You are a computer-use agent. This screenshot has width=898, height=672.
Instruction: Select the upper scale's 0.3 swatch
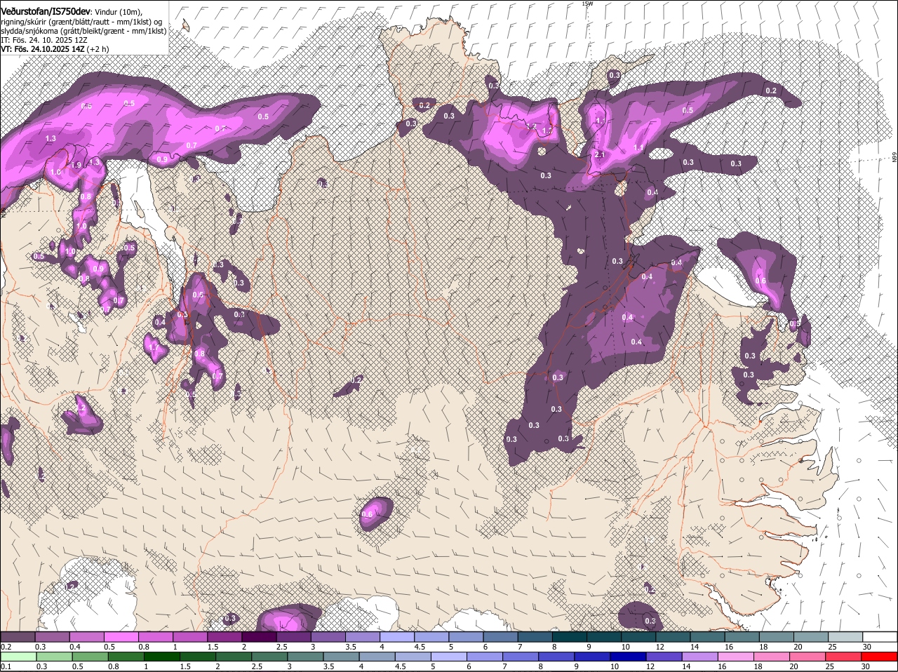coord(52,636)
